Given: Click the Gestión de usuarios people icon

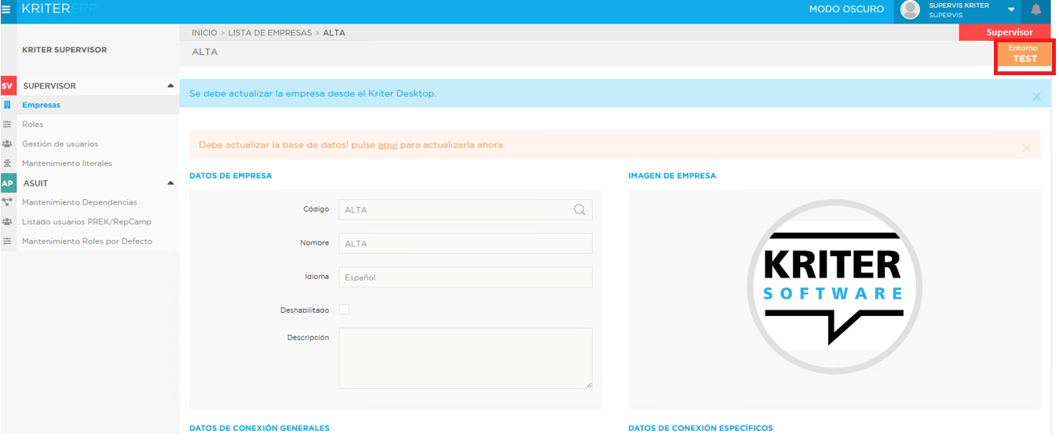Looking at the screenshot, I should (7, 143).
